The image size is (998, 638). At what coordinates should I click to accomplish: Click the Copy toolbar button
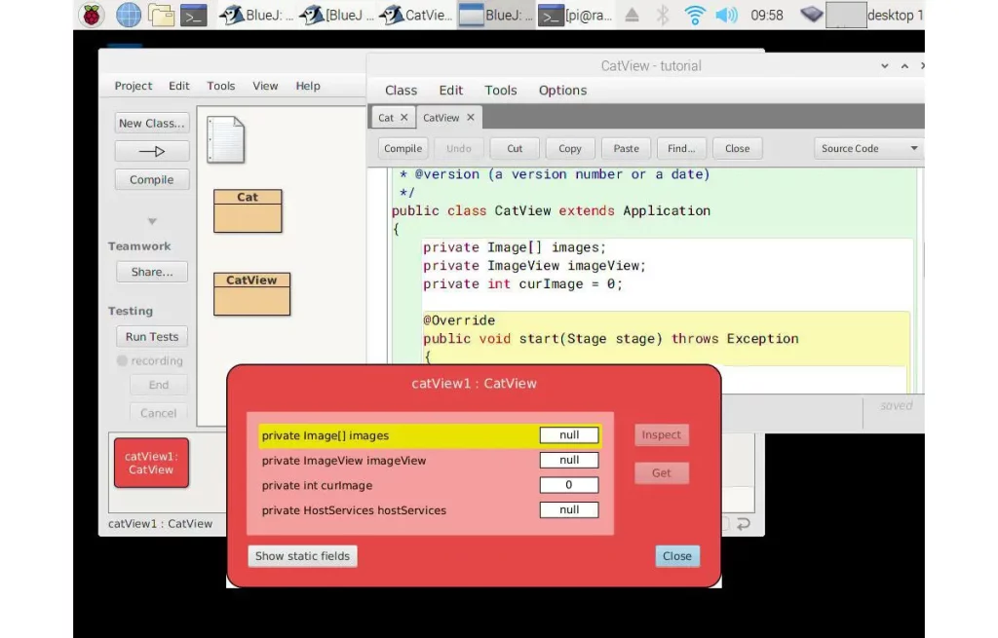pyautogui.click(x=570, y=148)
